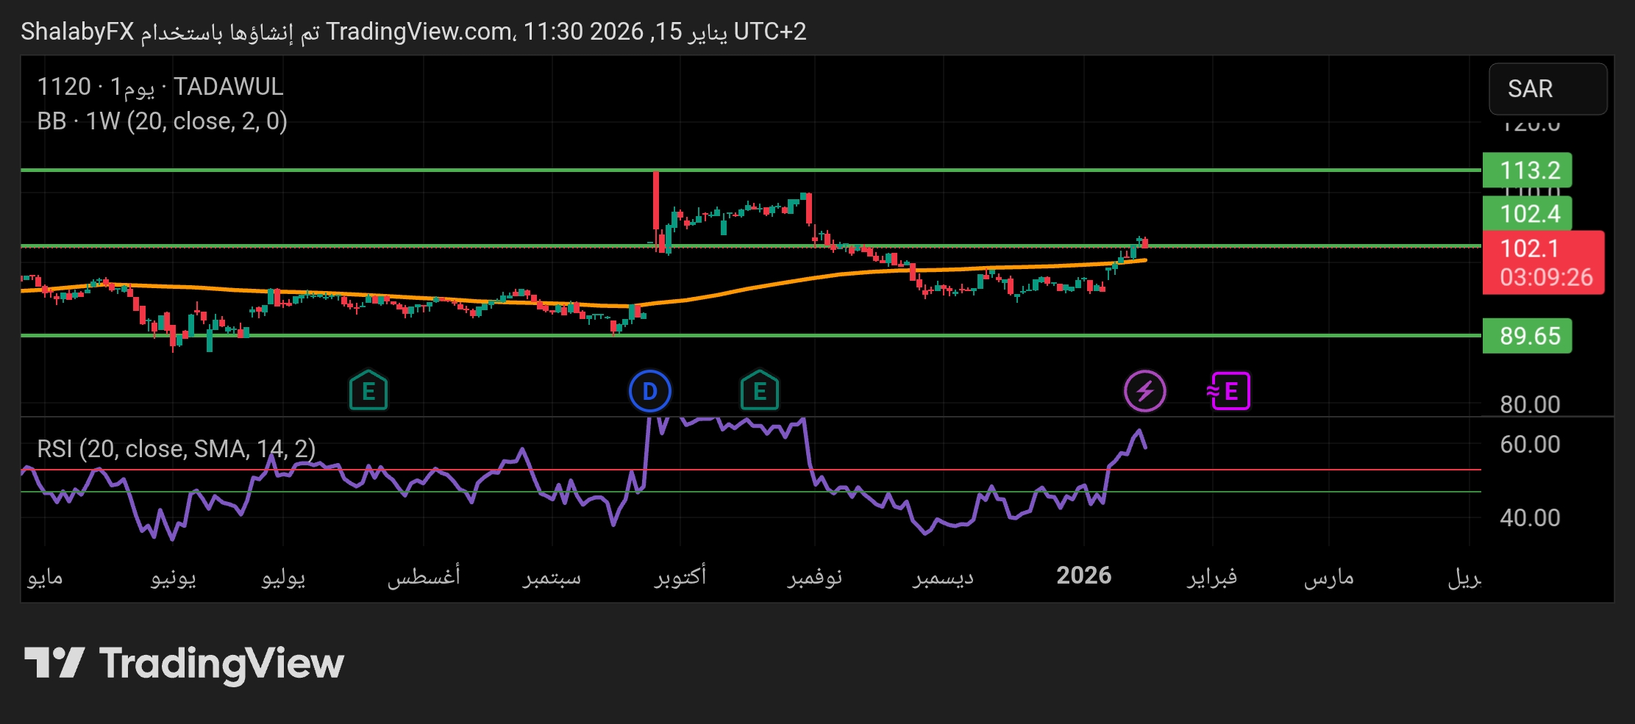Click the 2026 year marker on time axis
The image size is (1635, 724).
click(1083, 576)
